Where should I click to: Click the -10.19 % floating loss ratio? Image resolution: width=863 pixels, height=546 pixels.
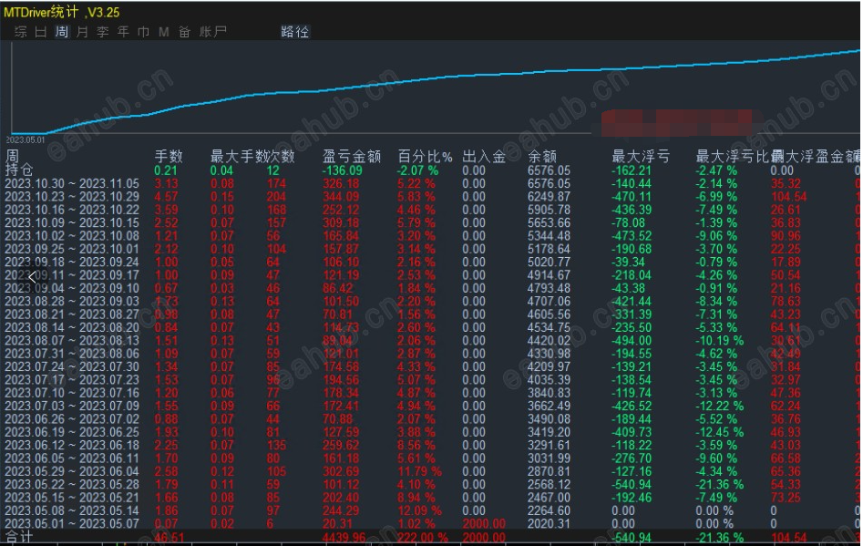pyautogui.click(x=719, y=340)
